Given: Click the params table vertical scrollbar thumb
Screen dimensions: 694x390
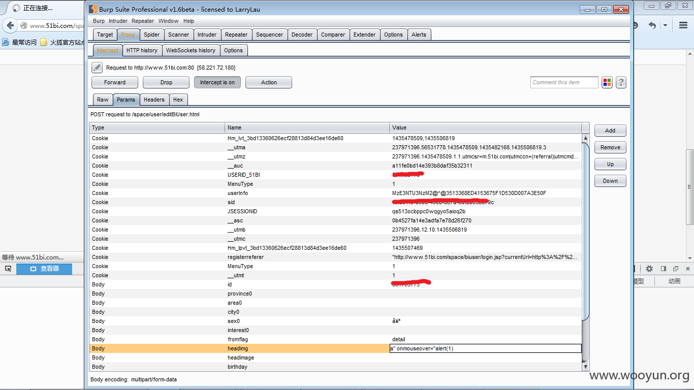Looking at the screenshot, I should [x=585, y=232].
